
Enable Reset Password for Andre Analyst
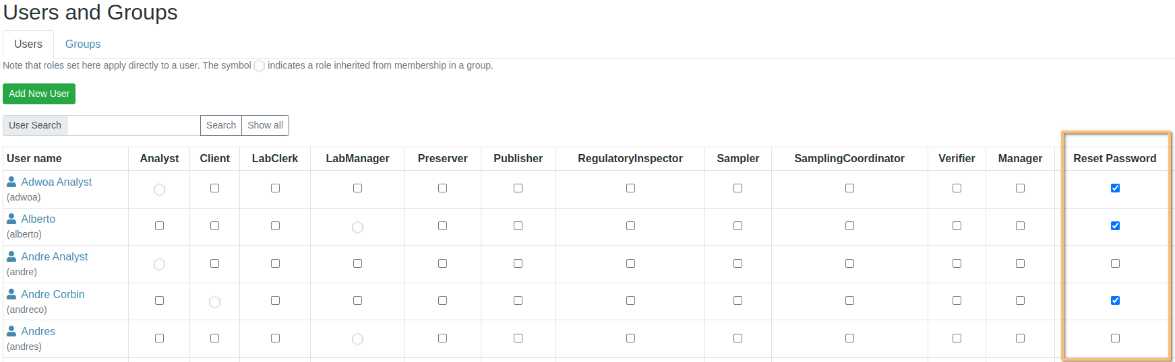(x=1115, y=264)
